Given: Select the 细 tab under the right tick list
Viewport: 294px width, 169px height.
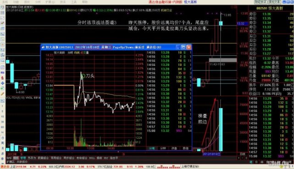Looking at the screenshot, I should pos(262,162).
